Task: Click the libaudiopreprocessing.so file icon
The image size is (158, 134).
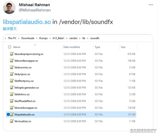Action: tap(12, 54)
